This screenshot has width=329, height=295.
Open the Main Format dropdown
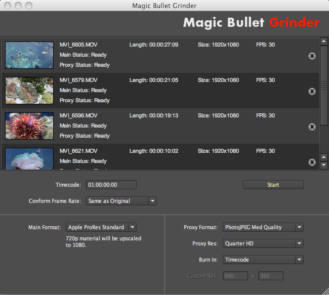(101, 227)
